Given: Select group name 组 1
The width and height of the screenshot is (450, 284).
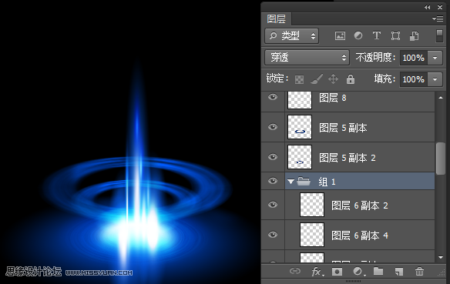Looking at the screenshot, I should 327,182.
